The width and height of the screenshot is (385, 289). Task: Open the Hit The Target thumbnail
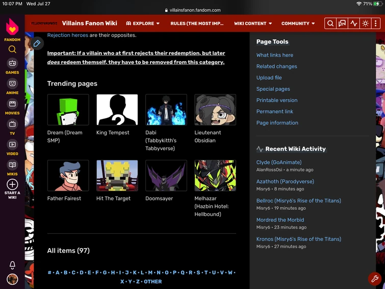pyautogui.click(x=117, y=176)
